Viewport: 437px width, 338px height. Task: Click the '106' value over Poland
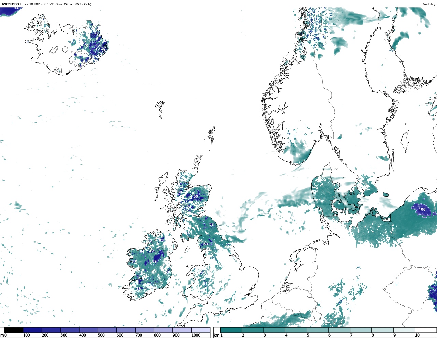click(422, 209)
